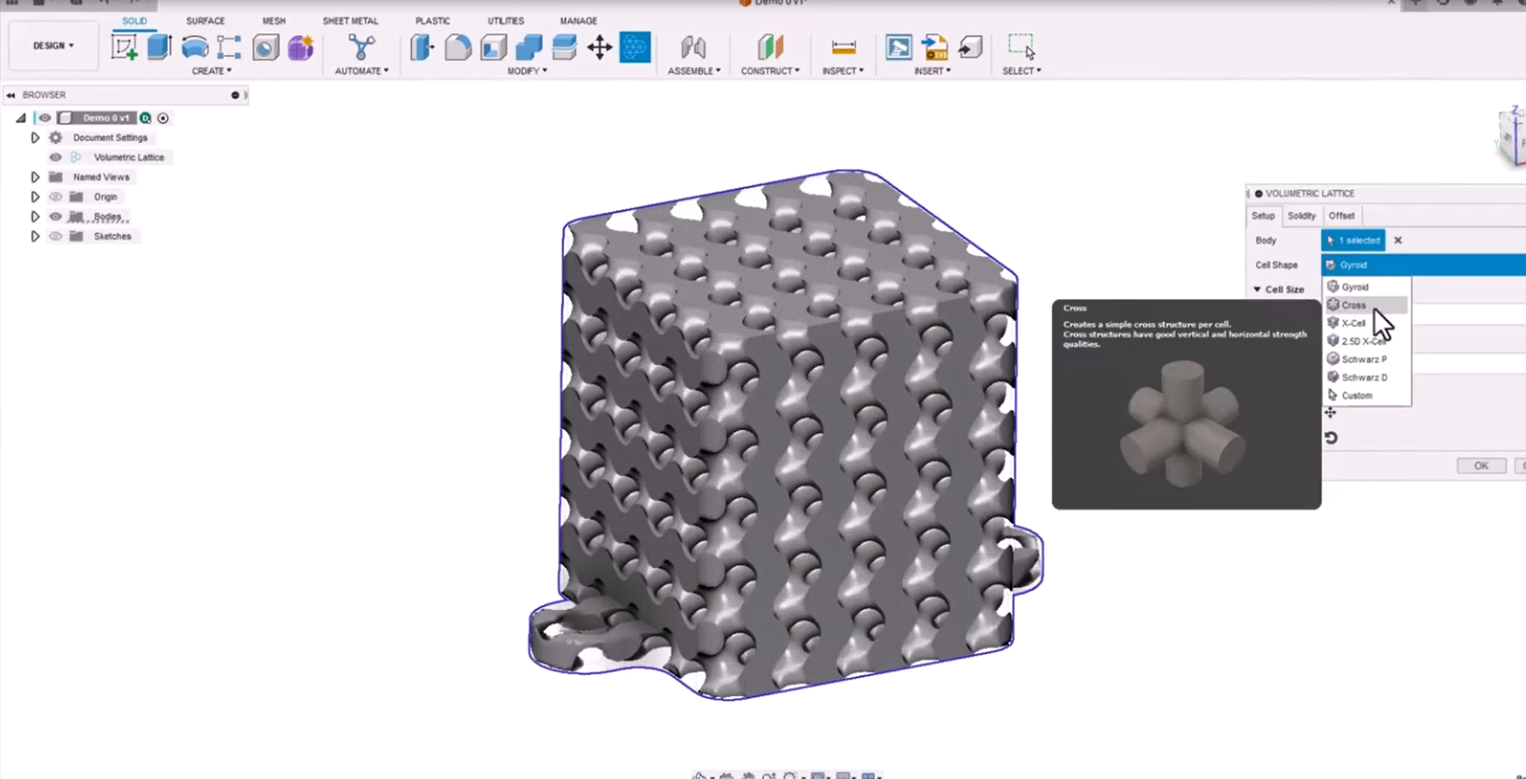Select the Fillet tool
The image size is (1526, 779).
[x=457, y=47]
